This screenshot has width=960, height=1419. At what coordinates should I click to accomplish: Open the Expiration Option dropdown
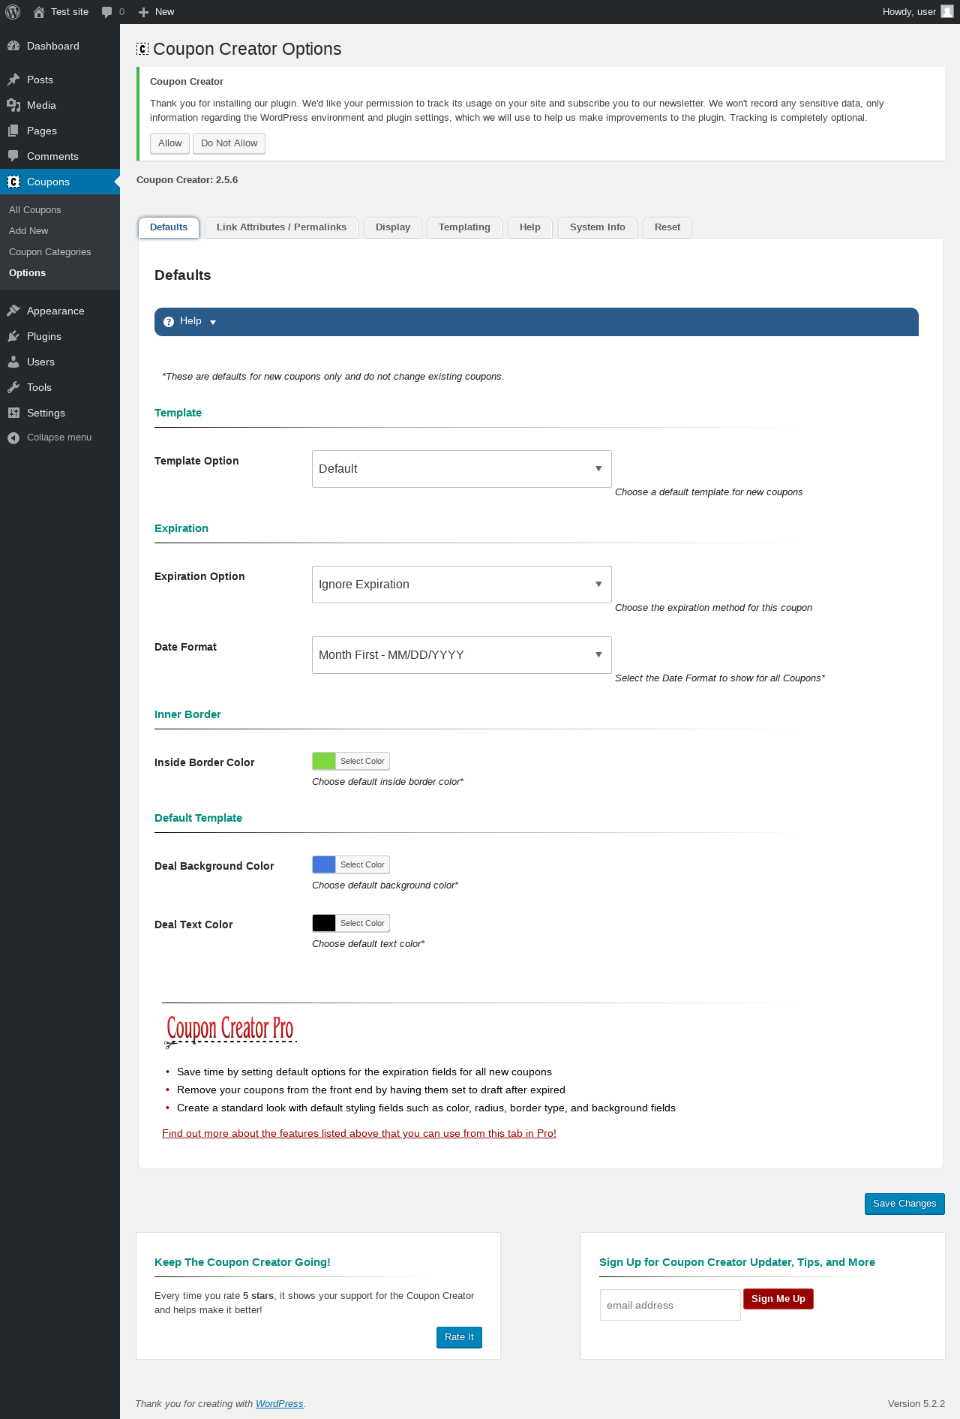(x=462, y=585)
